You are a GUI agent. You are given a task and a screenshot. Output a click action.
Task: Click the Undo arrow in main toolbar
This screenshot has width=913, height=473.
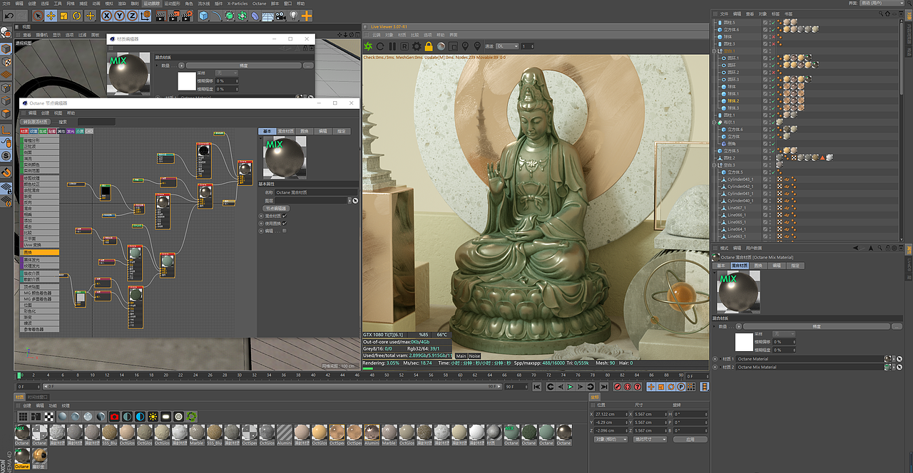click(x=9, y=16)
